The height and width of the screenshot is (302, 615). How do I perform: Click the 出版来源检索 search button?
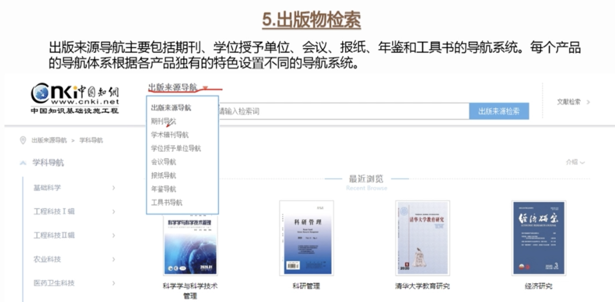click(499, 111)
